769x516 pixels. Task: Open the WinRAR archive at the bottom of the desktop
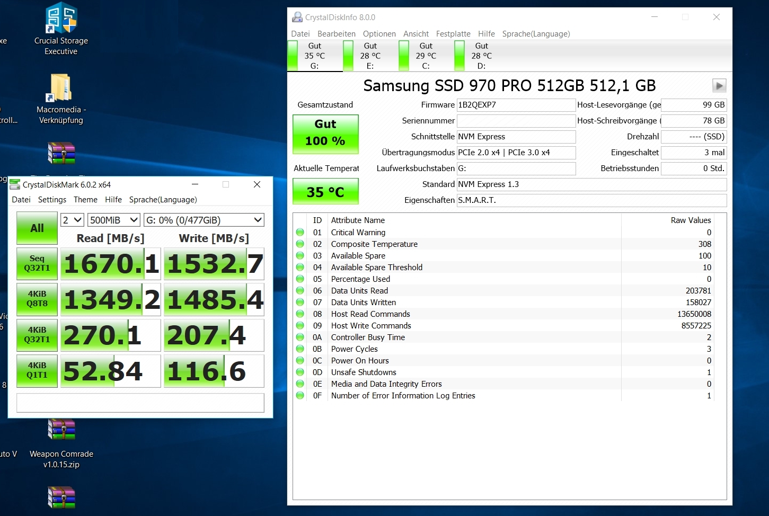pyautogui.click(x=61, y=498)
